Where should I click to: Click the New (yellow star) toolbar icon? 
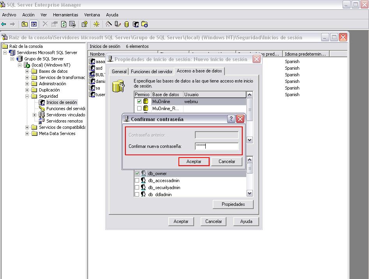tap(96, 24)
